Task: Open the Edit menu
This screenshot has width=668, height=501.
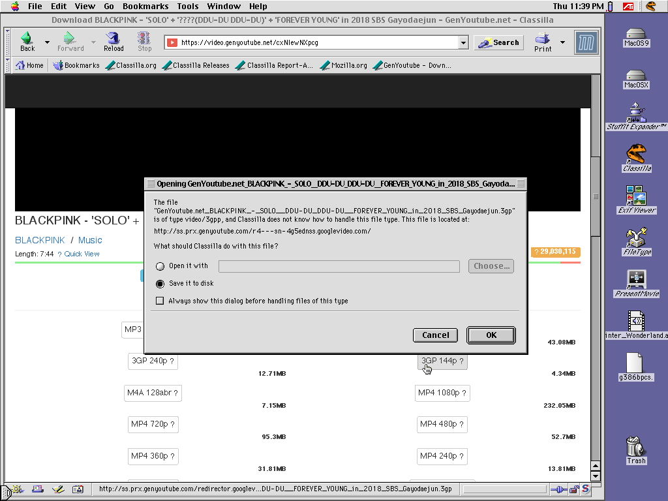Action: pos(58,6)
